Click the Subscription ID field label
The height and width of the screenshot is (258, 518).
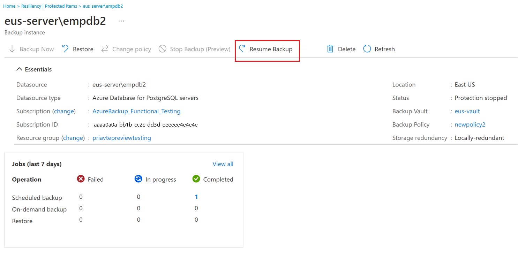tap(37, 124)
